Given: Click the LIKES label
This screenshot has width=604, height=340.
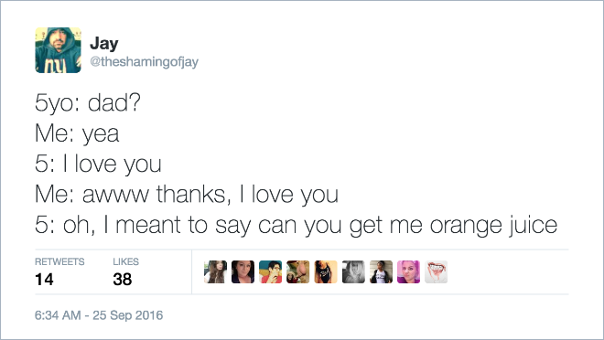Looking at the screenshot, I should (125, 261).
